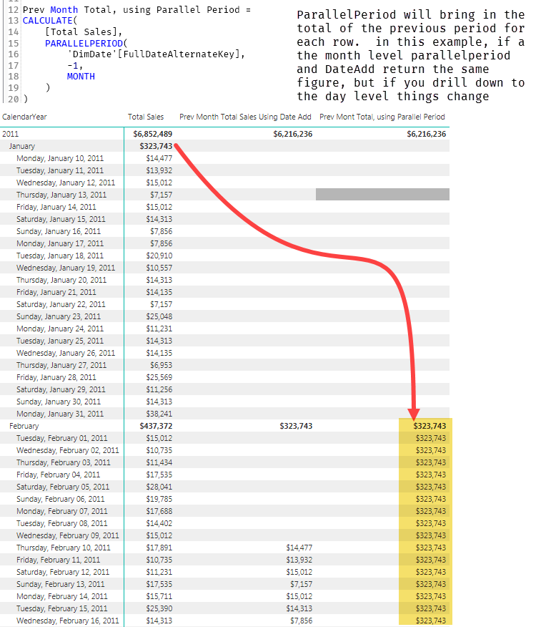Screen dimensions: 546x627
Task: Select Prev Mont Total, using Parallel Period header
Action: (382, 117)
